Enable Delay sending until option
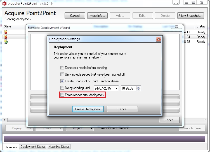The width and height of the screenshot is (210, 152). point(62,88)
